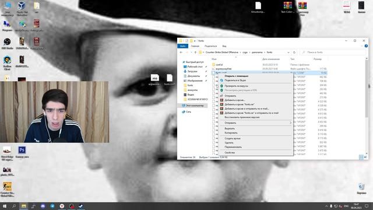The width and height of the screenshot is (373, 210).
Task: Click the Explorer search field
Action: [333, 52]
